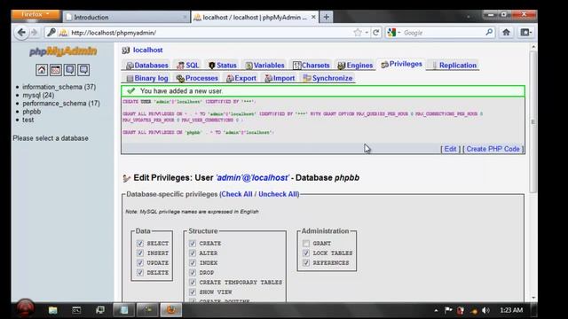The image size is (568, 319).
Task: Open the command prompt icon in taskbar
Action: click(x=76, y=310)
